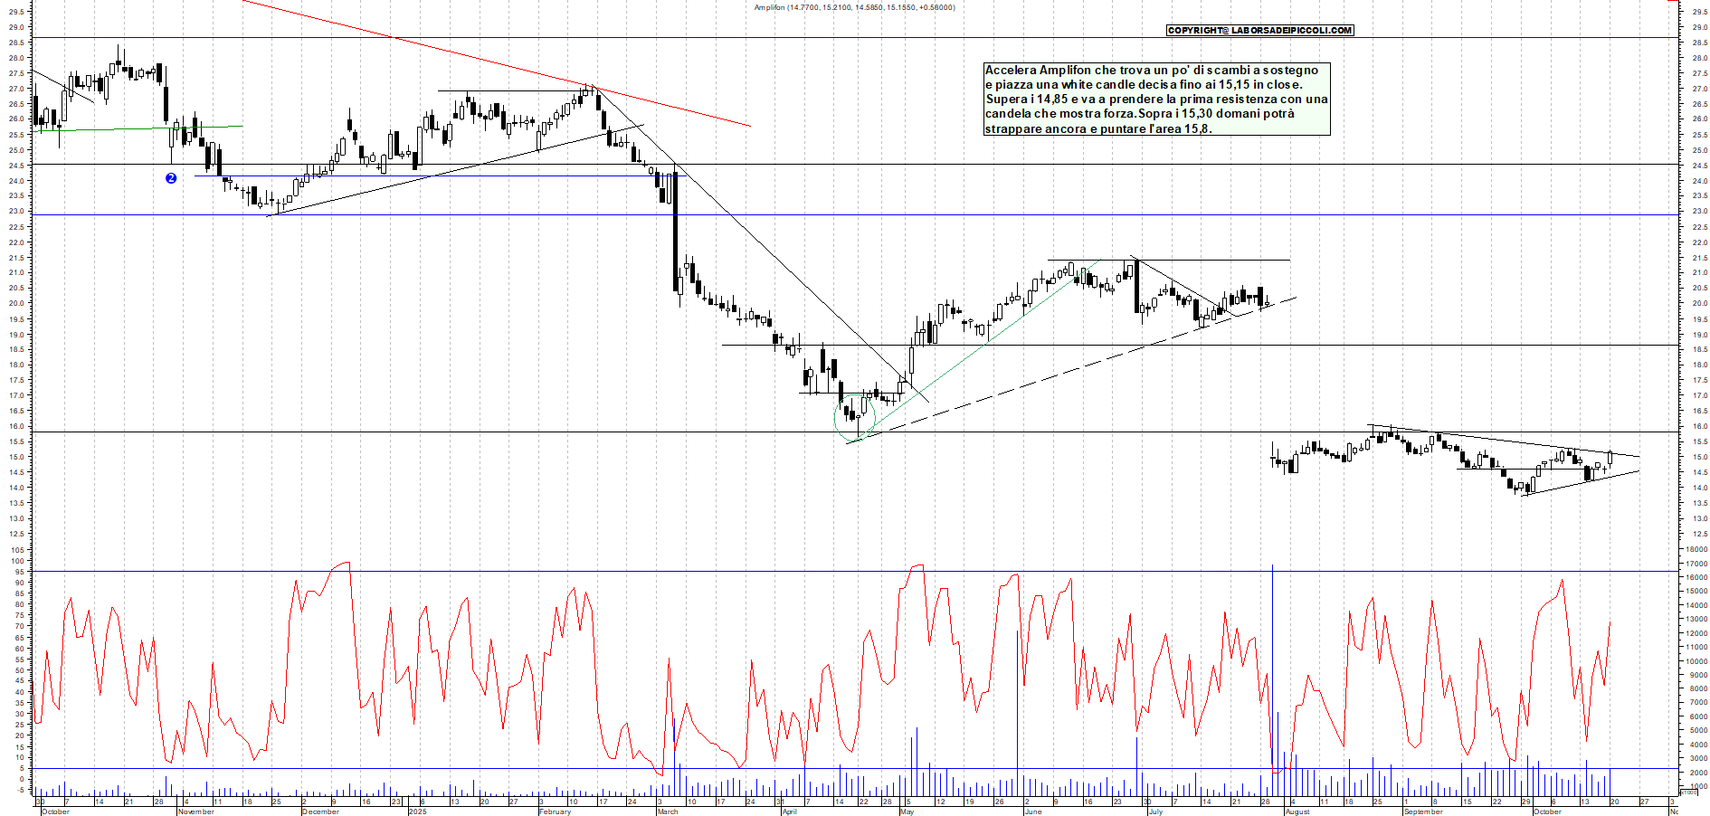The height and width of the screenshot is (816, 1710).
Task: Select the red descending trendline near its right end
Action: [724, 119]
